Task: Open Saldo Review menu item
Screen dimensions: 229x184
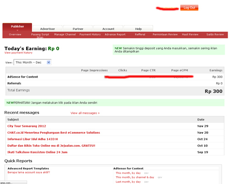Action: [215, 35]
